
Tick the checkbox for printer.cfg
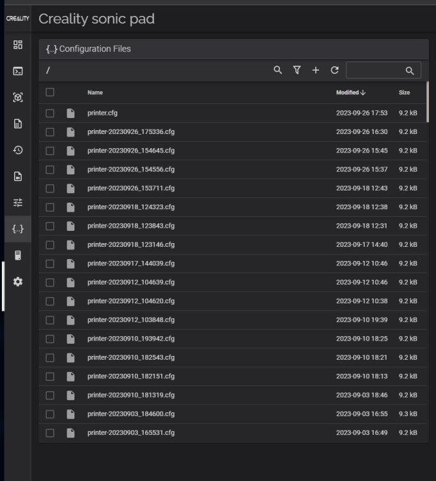point(50,114)
